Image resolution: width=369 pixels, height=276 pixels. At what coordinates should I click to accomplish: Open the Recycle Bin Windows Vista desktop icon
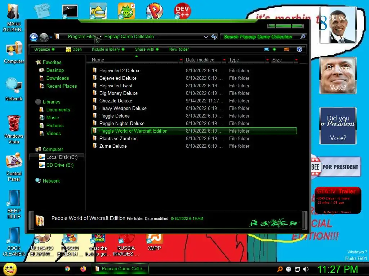[x=14, y=129]
